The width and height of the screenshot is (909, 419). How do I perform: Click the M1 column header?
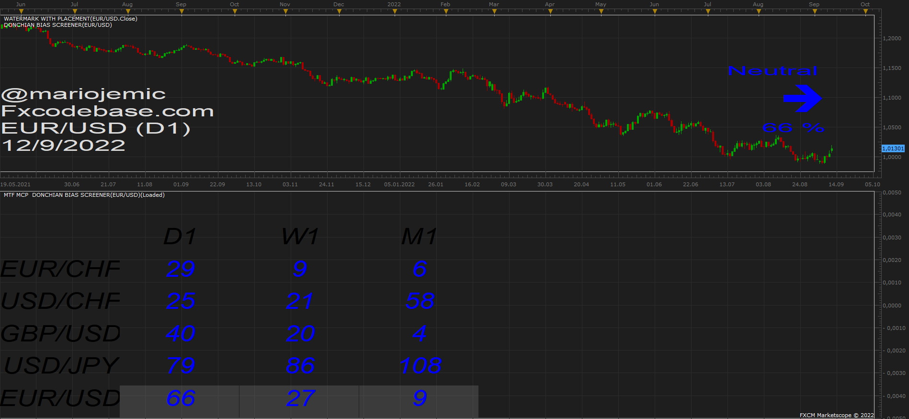(420, 237)
